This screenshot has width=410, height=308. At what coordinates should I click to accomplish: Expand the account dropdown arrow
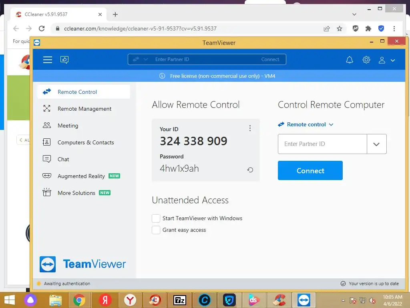[392, 60]
